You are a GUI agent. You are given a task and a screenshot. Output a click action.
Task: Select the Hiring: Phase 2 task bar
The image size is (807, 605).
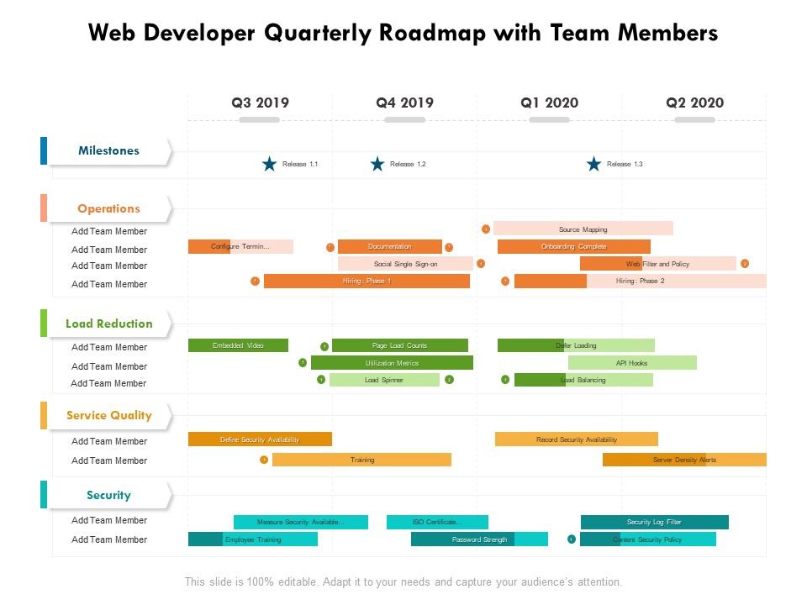point(641,281)
